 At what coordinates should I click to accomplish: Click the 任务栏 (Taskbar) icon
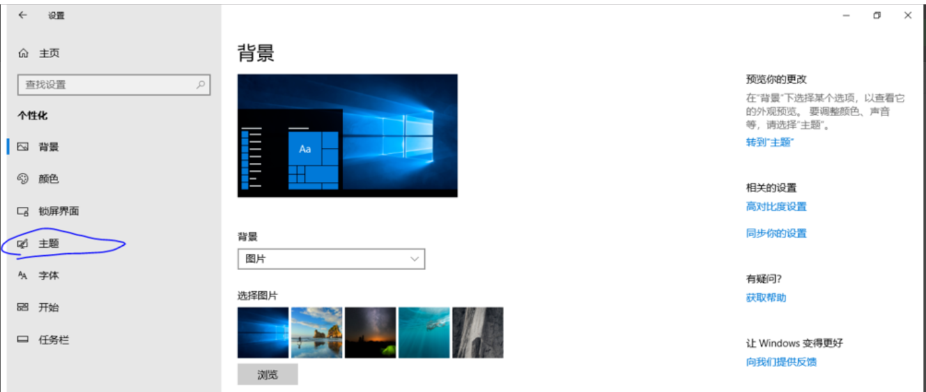coord(24,340)
